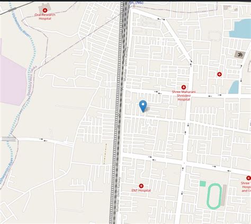Click the small green square pitch by the track
Screen dimensions: 251x224
tap(203, 184)
